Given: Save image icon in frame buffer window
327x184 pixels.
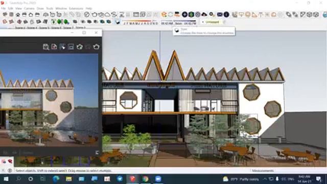Looking at the screenshot, I should [46, 47].
